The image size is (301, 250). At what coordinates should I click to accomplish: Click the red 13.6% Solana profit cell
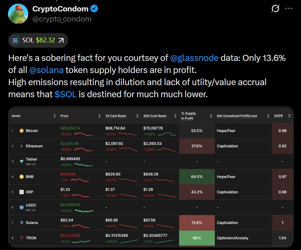point(197,223)
